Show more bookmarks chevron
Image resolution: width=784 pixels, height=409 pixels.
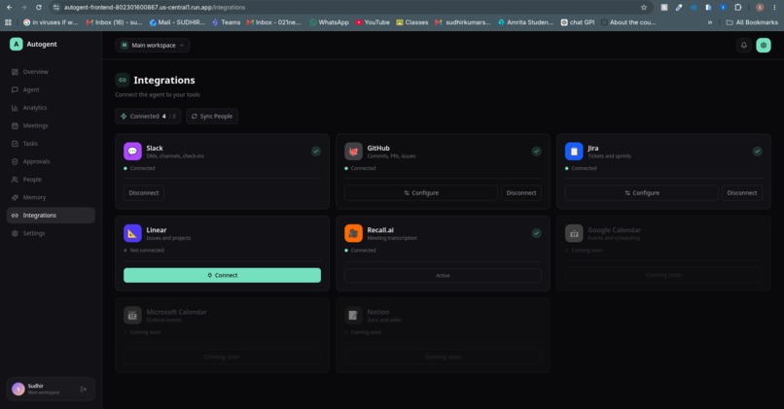click(x=709, y=22)
